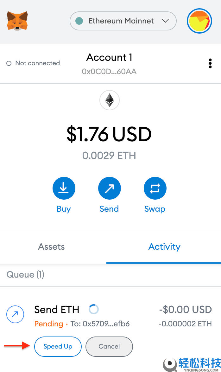This screenshot has height=372, width=221.
Task: Click the pending transaction spinner
Action: tap(94, 309)
